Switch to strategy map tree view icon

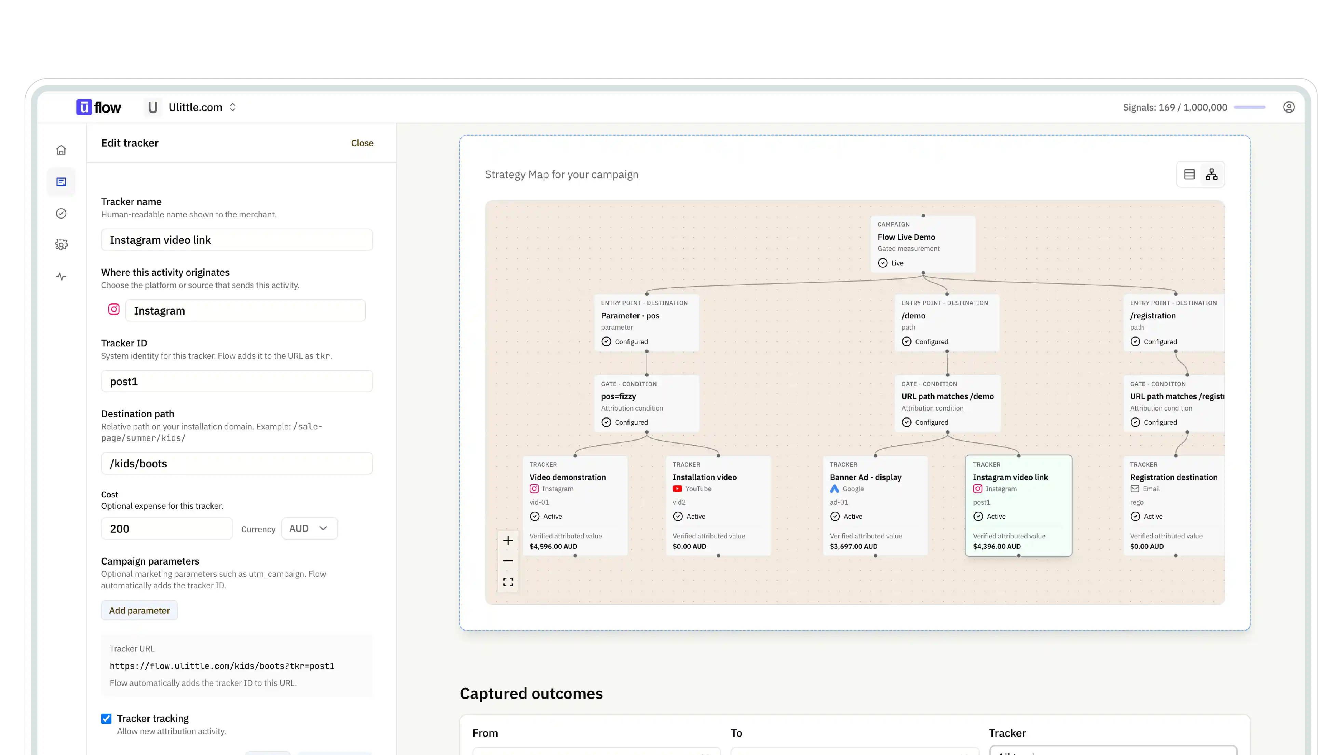tap(1211, 175)
